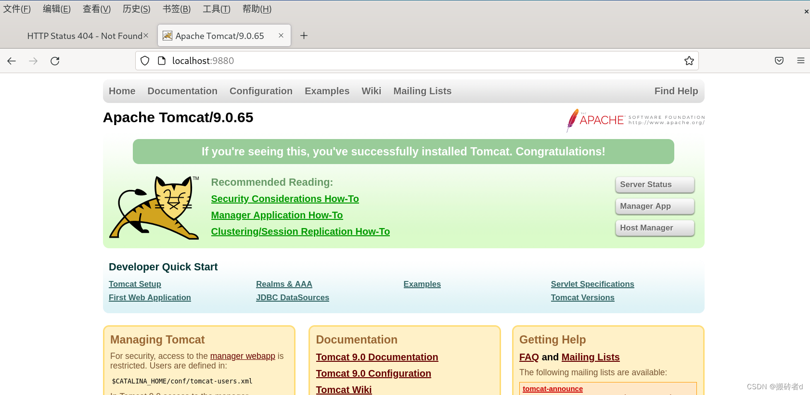Open the 书签(B) menu
This screenshot has width=810, height=395.
[177, 9]
